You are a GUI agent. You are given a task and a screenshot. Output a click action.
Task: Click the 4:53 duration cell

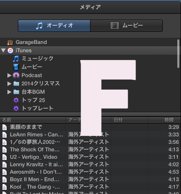174,172
